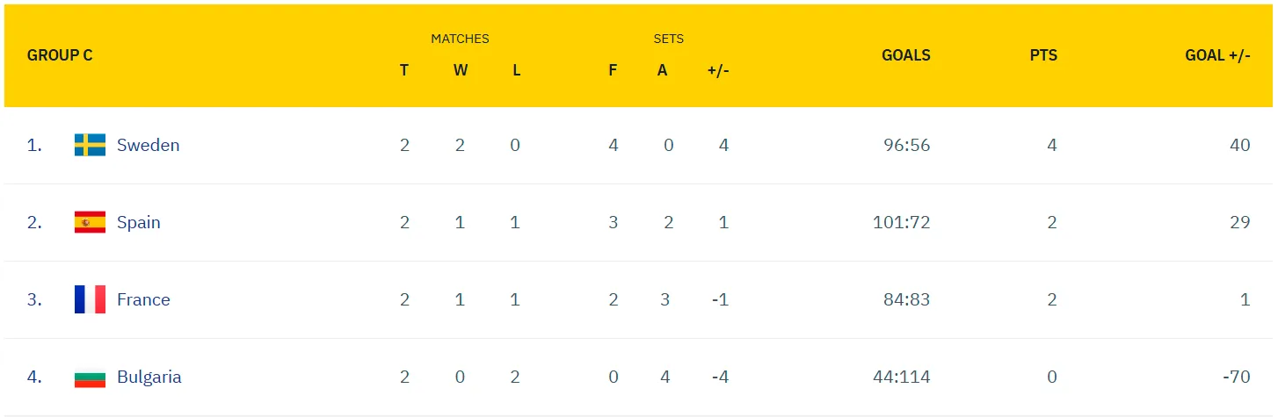Click Sweden's rank number 1.
The width and height of the screenshot is (1278, 417).
pos(34,145)
